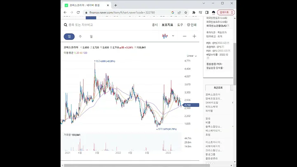Viewport: 297px width, 167px height.
Task: Click the 투자의견 목표주가 label
Action: point(216,33)
